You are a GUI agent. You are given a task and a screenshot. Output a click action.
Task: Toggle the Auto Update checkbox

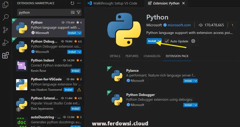coord(167,41)
